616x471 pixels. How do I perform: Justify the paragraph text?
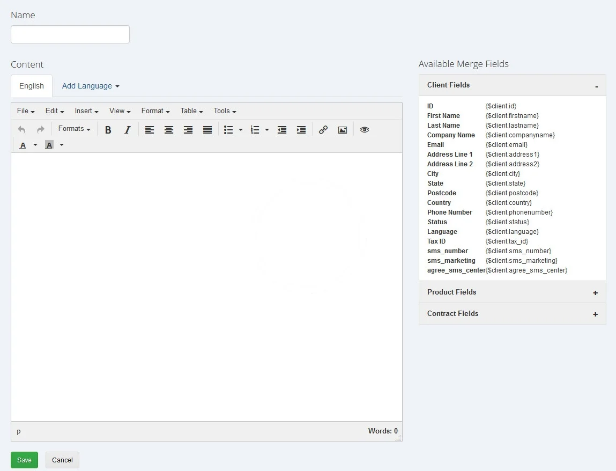coord(207,130)
